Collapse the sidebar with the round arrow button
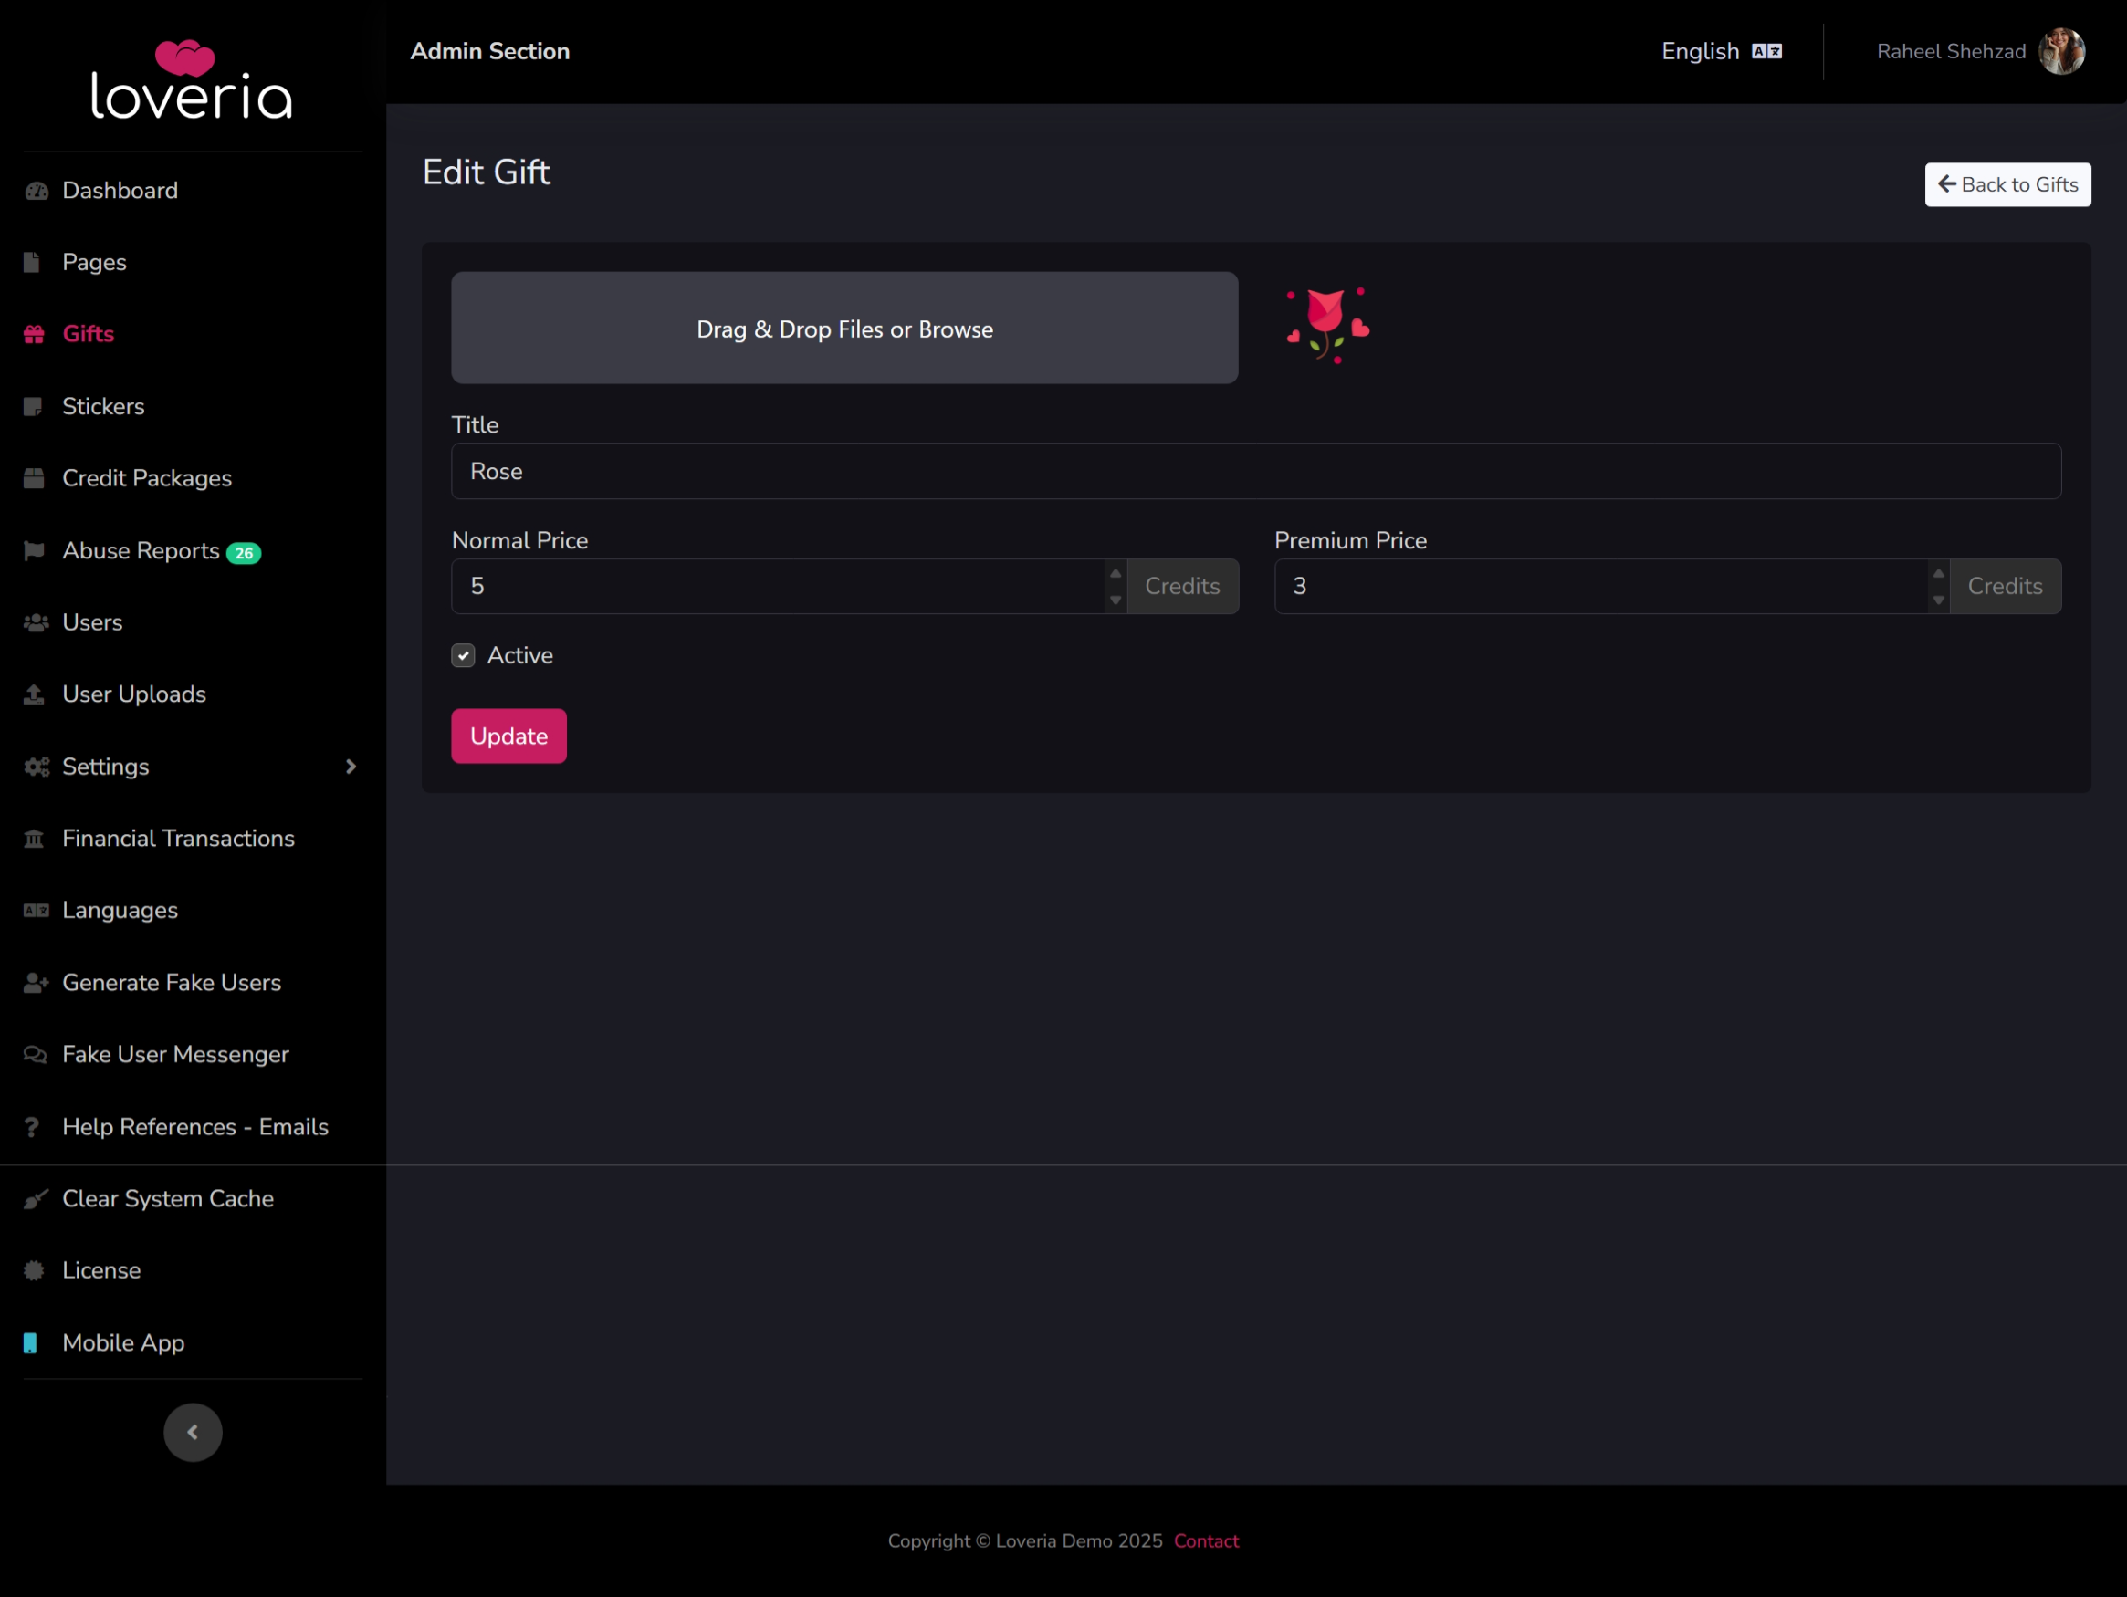Image resolution: width=2127 pixels, height=1597 pixels. pyautogui.click(x=193, y=1433)
